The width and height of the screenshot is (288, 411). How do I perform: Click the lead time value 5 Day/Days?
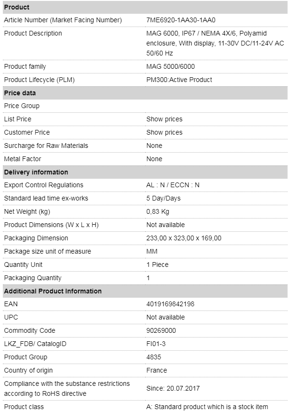(163, 199)
